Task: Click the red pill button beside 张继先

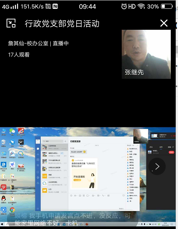Action: [x=172, y=152]
